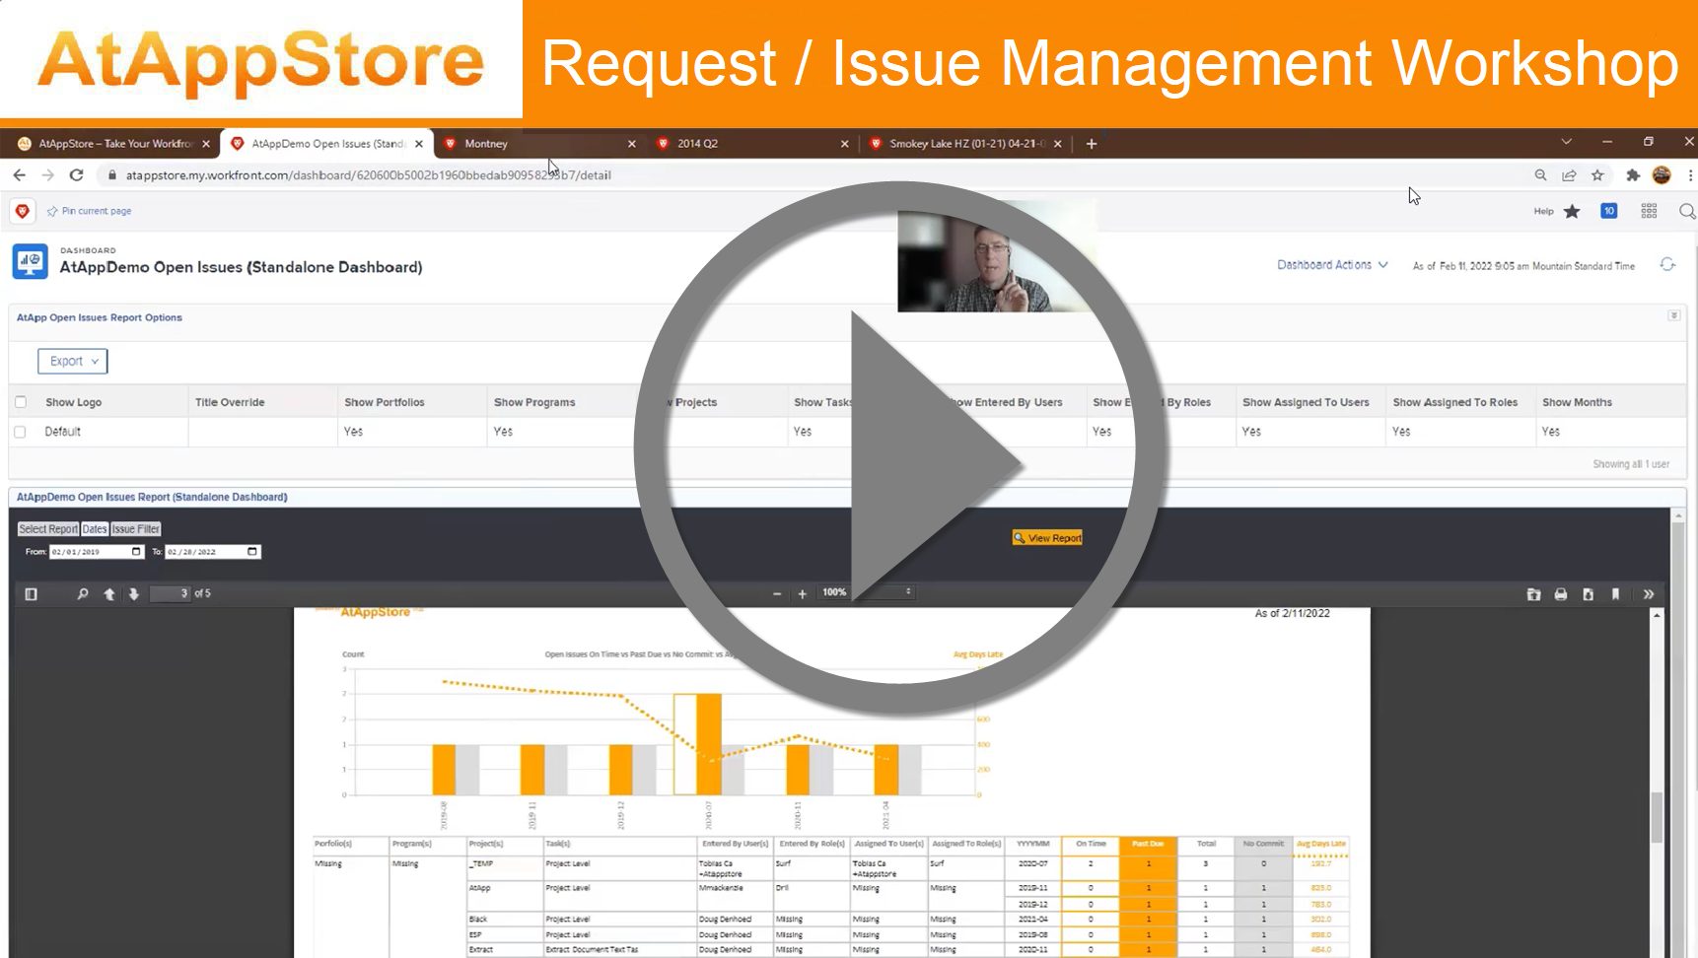Click the Help link
1698x958 pixels.
click(1543, 211)
